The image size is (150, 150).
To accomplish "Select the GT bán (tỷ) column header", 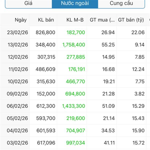I will tap(131, 20).
